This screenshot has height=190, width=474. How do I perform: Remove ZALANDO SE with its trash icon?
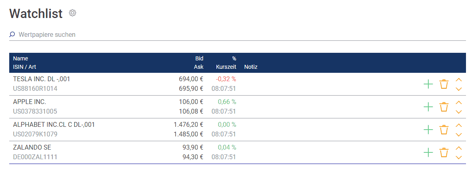pos(444,152)
